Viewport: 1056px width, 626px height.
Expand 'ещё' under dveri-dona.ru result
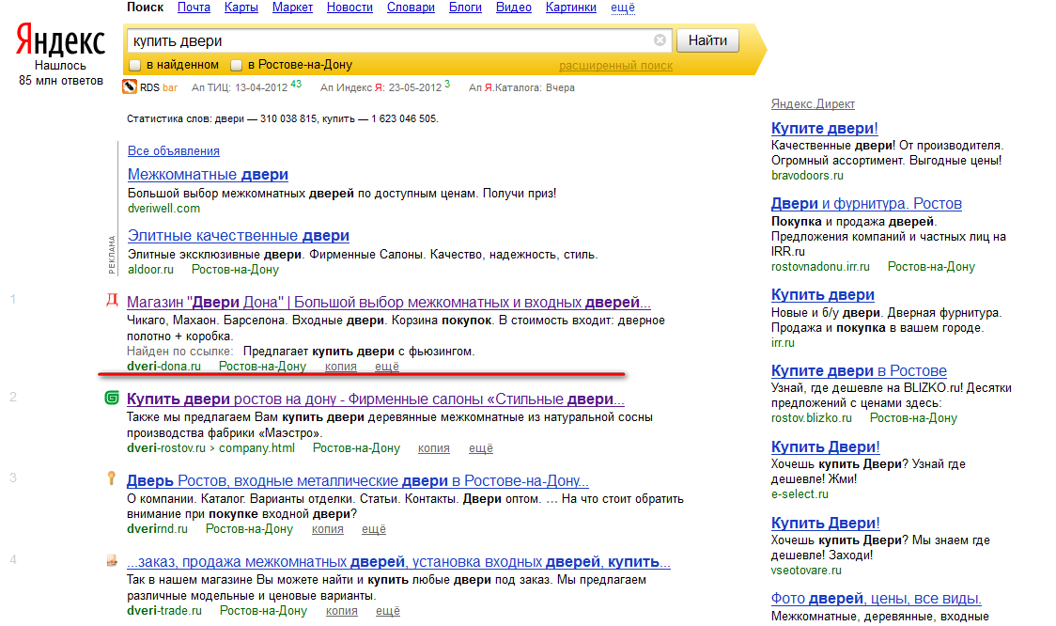click(x=386, y=367)
